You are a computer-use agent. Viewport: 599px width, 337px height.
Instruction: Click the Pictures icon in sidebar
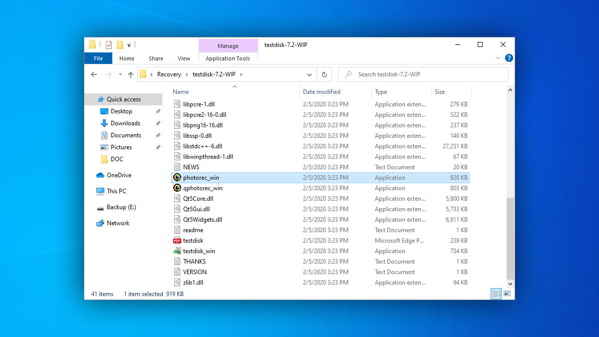[104, 147]
